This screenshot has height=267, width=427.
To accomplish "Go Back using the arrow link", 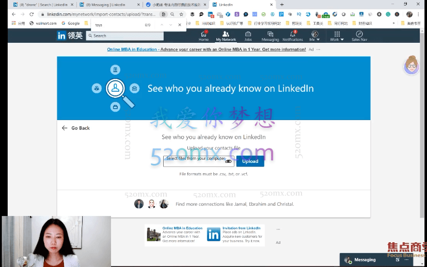I will 76,128.
